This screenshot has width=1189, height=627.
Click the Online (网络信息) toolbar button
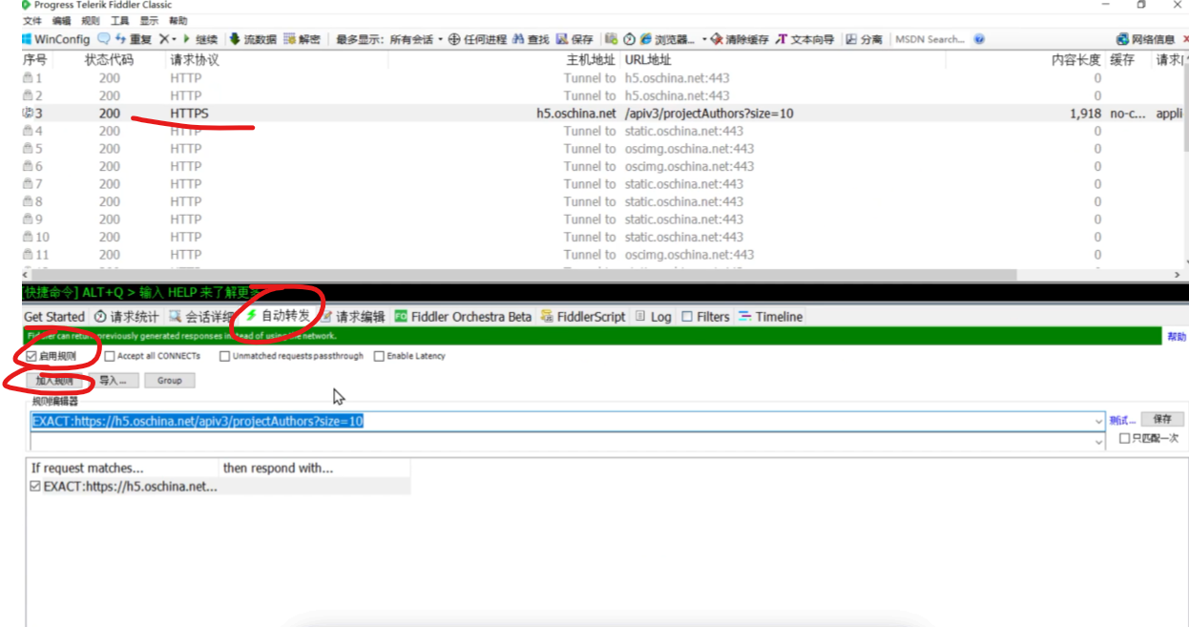[1145, 39]
